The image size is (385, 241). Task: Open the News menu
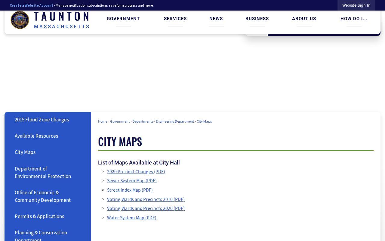(216, 19)
